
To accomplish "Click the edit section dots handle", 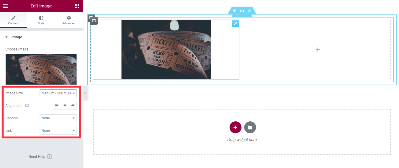I will [242, 11].
